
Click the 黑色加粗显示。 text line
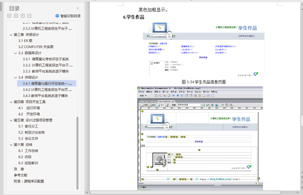[153, 10]
